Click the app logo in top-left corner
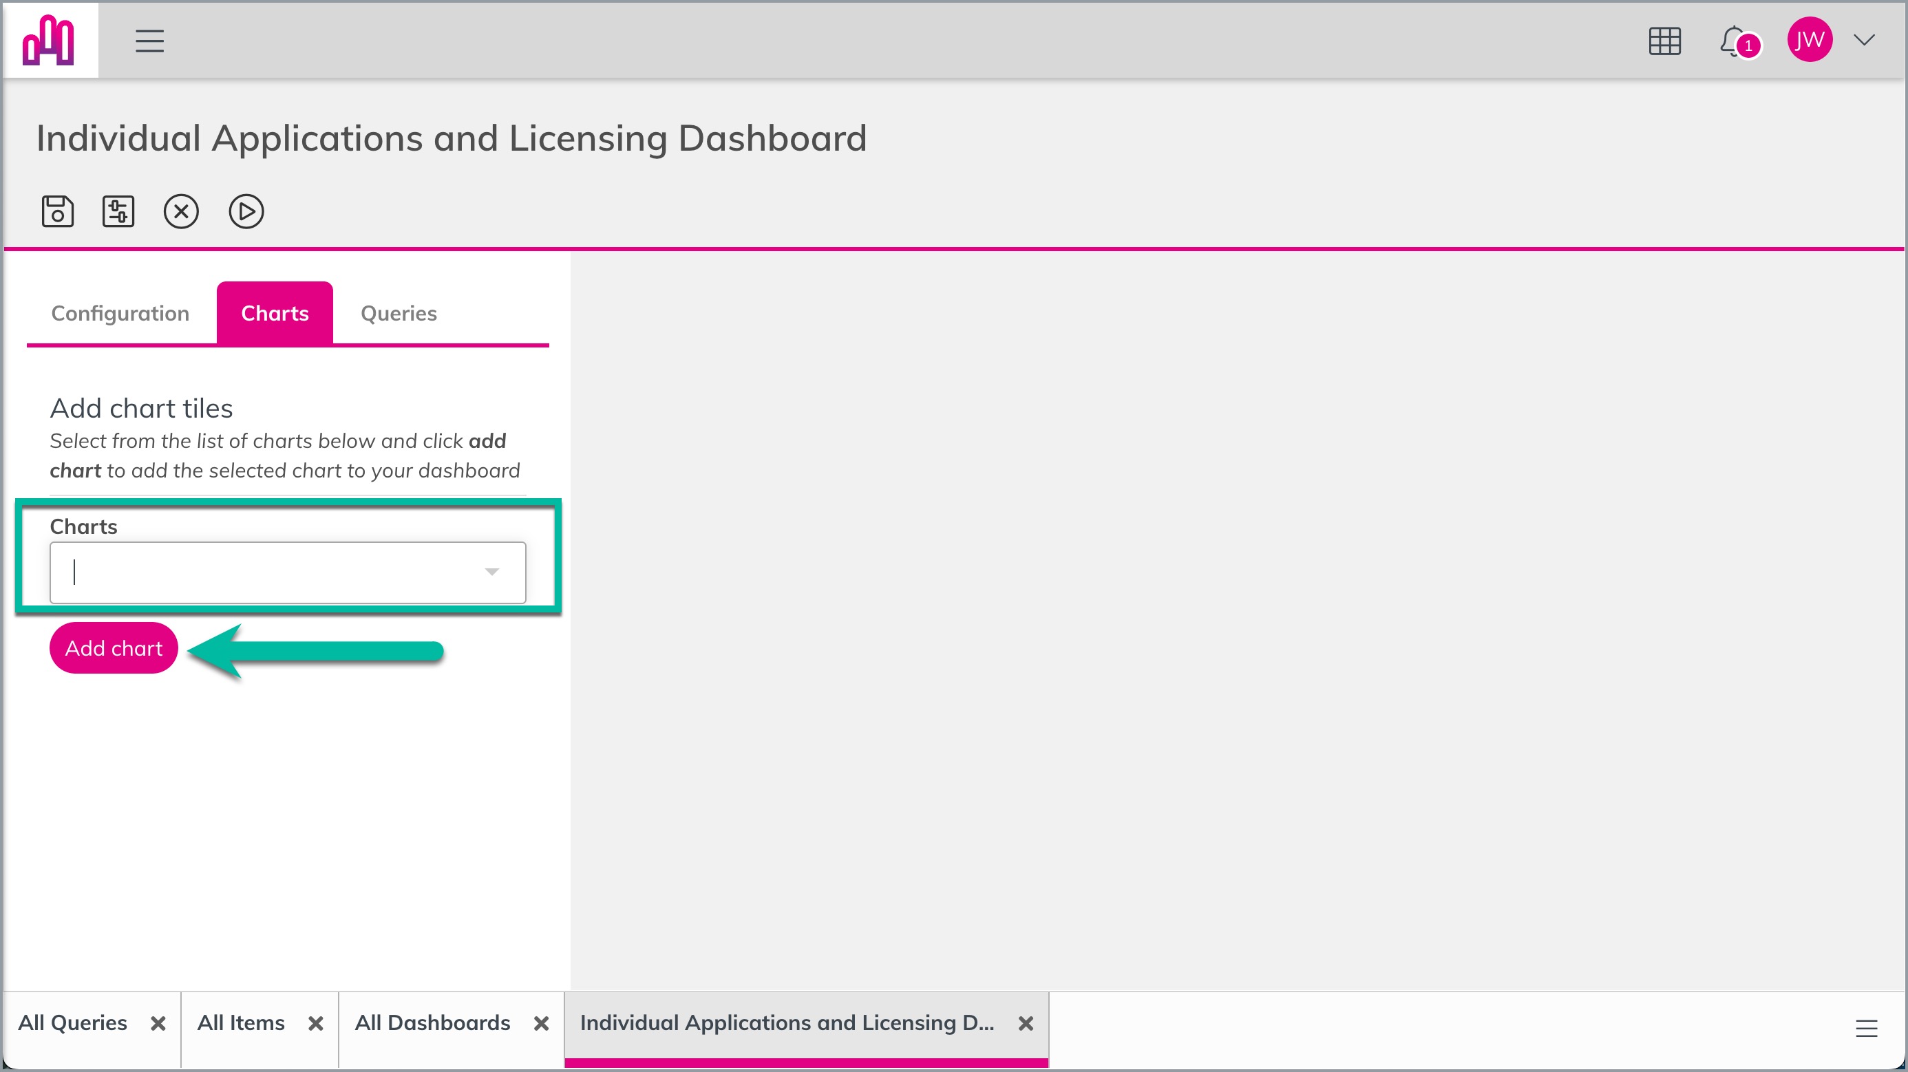Image resolution: width=1908 pixels, height=1072 pixels. pyautogui.click(x=49, y=40)
